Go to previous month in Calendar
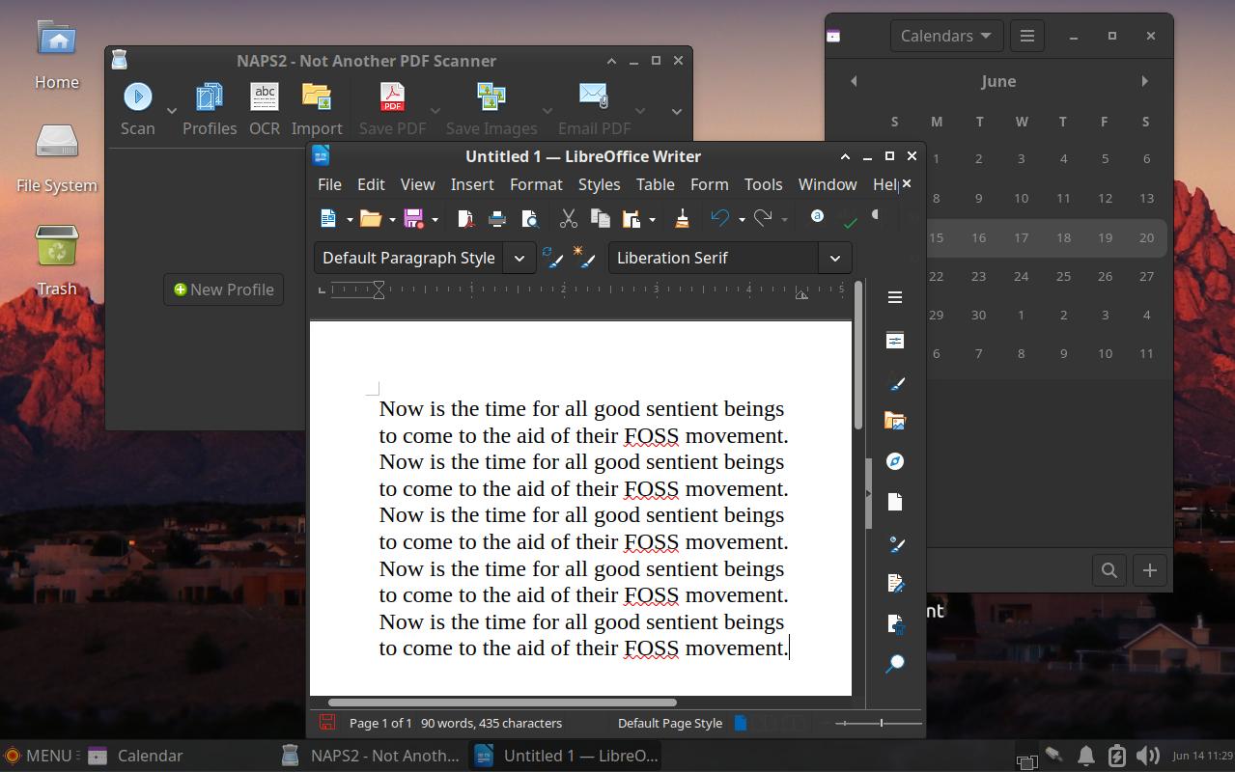1235x772 pixels. pos(854,81)
